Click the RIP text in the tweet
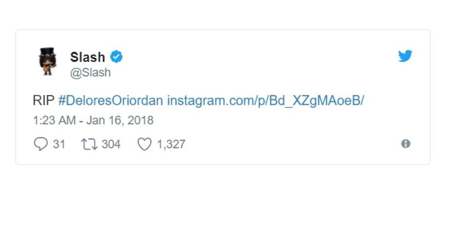 pos(43,100)
